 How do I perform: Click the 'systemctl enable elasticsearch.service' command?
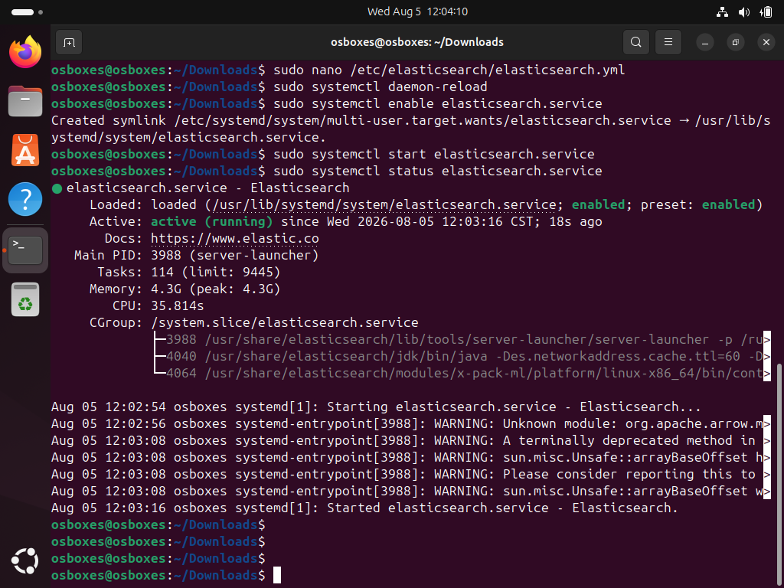[x=437, y=103]
